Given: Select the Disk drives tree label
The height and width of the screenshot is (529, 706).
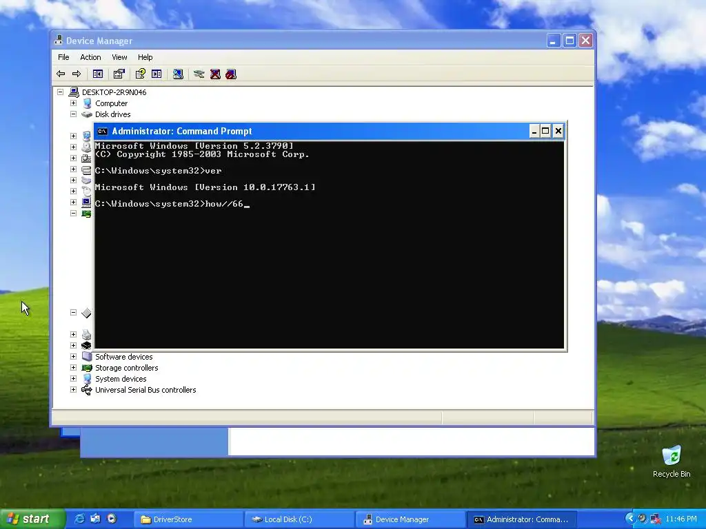Looking at the screenshot, I should [112, 115].
